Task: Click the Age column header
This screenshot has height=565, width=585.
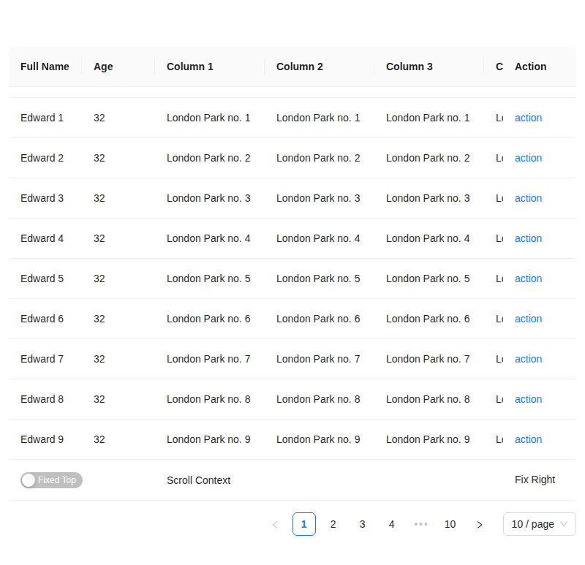Action: (102, 67)
